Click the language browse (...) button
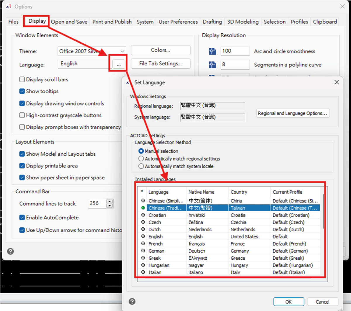Image resolution: width=351 pixels, height=311 pixels. pyautogui.click(x=118, y=64)
